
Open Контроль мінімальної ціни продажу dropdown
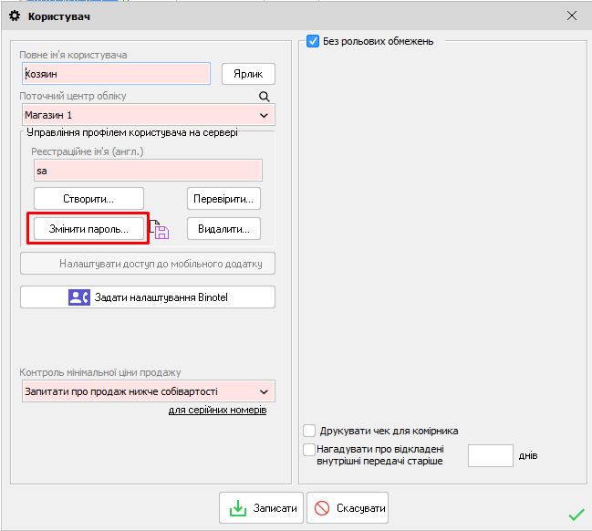pos(264,391)
